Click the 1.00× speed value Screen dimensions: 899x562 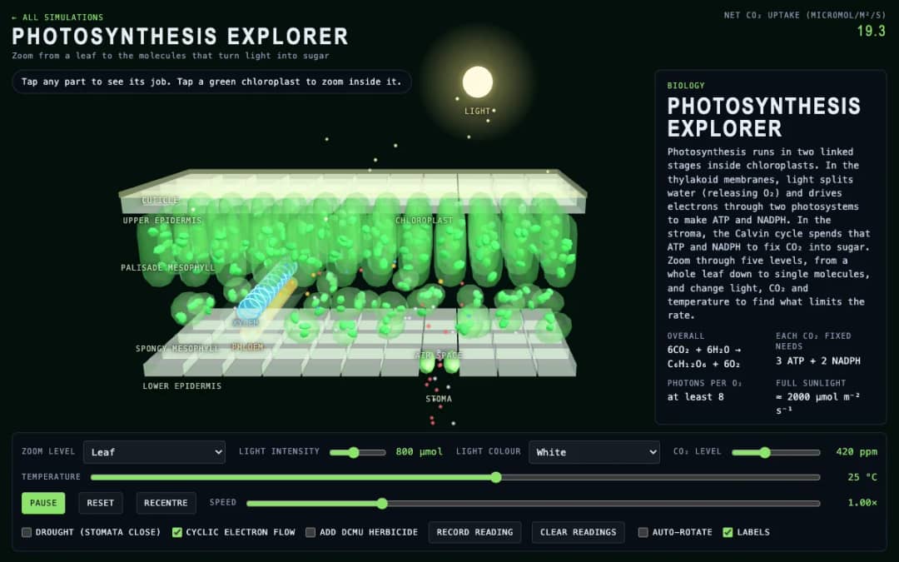pyautogui.click(x=862, y=503)
